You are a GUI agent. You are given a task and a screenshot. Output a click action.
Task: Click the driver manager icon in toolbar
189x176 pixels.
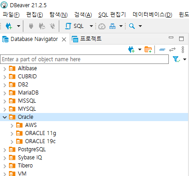(x=112, y=26)
